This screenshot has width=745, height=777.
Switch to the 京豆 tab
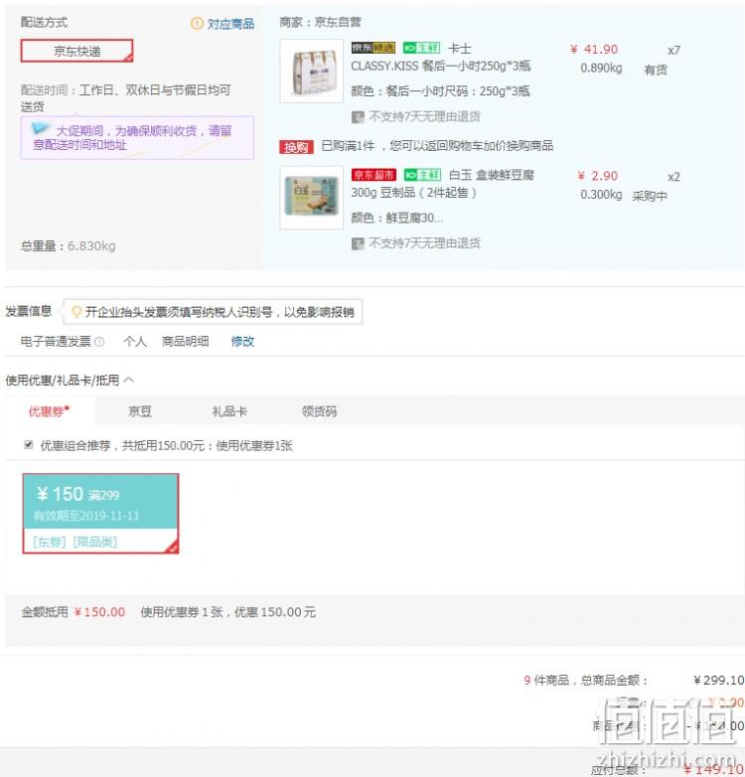click(140, 411)
